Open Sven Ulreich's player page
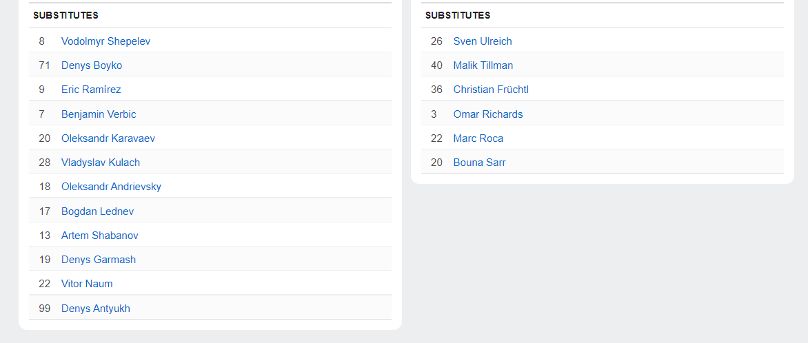Viewport: 808px width, 343px height. tap(483, 41)
